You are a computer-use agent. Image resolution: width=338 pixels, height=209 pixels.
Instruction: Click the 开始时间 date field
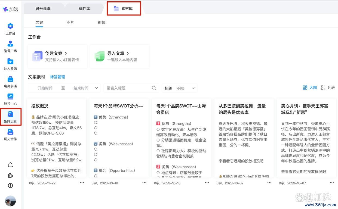point(45,88)
